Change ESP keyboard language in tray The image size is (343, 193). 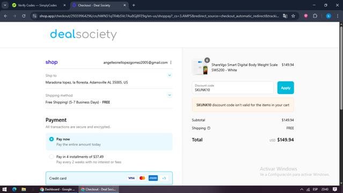(315, 189)
